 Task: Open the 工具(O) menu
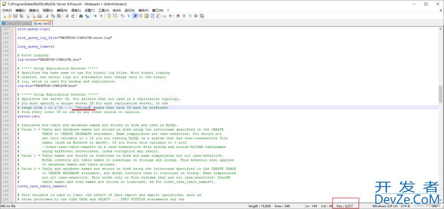click(x=104, y=10)
